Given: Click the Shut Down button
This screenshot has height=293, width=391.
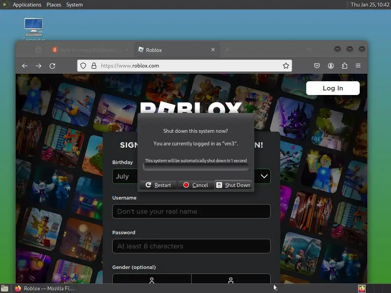Looking at the screenshot, I should point(233,185).
